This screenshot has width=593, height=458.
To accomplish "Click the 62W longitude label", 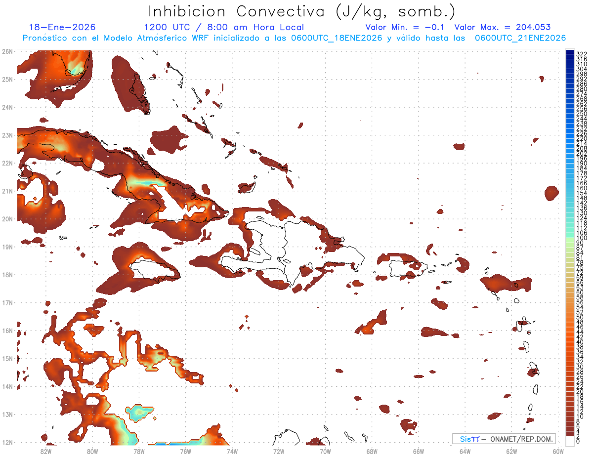I will pyautogui.click(x=511, y=451).
